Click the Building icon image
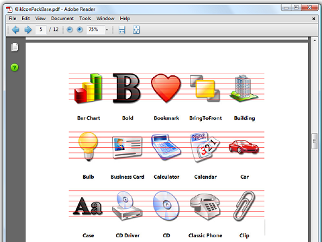322x242 pixels. pyautogui.click(x=244, y=88)
